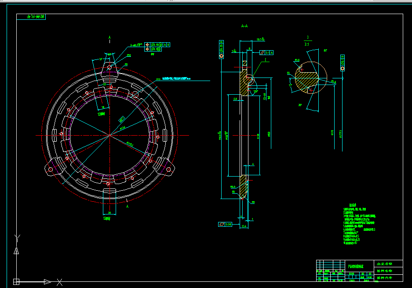Click the 图样代号 title block cell
The image size is (412, 288).
388,278
